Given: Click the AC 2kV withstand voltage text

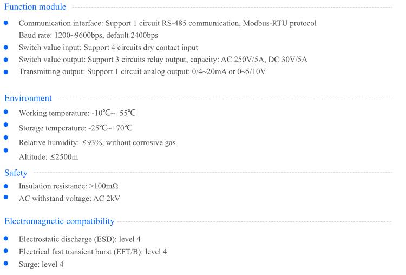Looking at the screenshot, I should tap(107, 198).
